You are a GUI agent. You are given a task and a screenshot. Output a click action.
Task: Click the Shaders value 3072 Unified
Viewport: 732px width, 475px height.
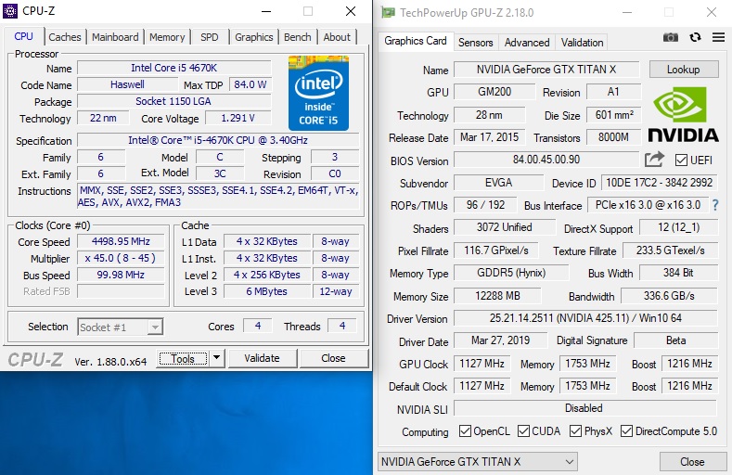click(504, 227)
